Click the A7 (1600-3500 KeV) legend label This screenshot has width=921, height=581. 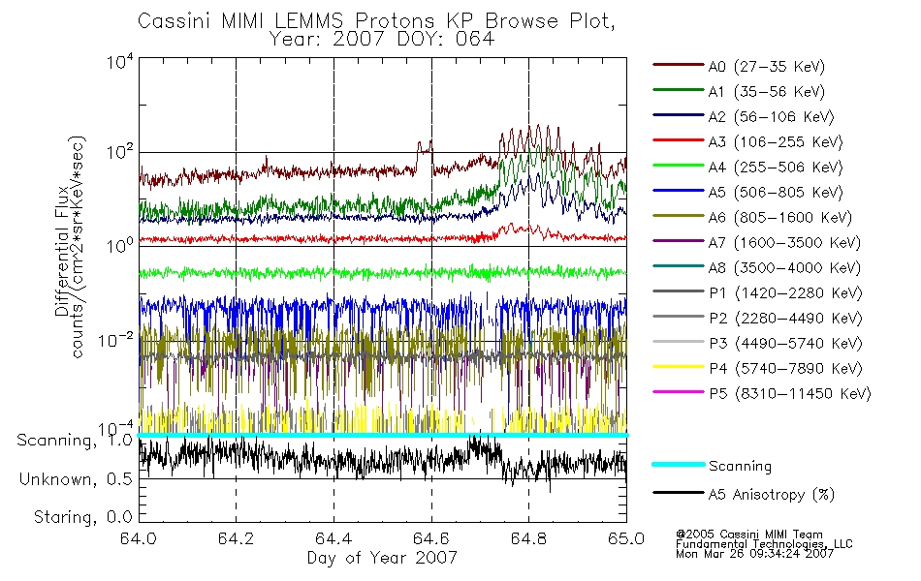point(784,242)
